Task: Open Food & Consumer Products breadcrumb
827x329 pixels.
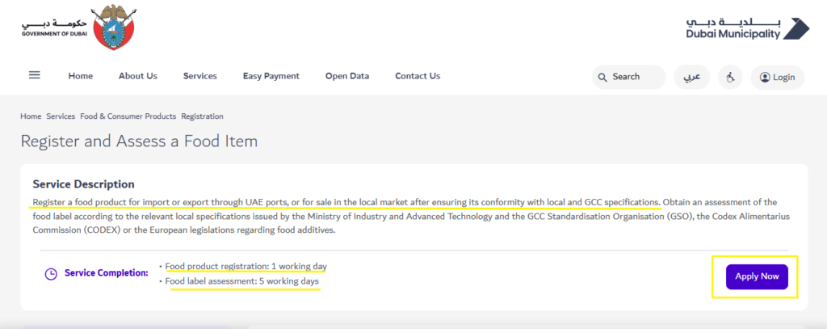Action: (128, 116)
